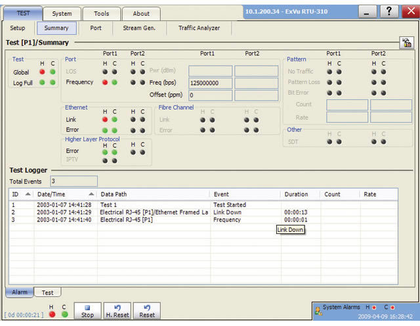Click the red history status LED at bottom
420x326 pixels.
[52, 314]
